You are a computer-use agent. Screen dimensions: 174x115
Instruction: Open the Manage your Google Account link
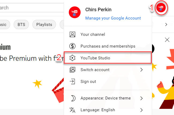click(113, 18)
